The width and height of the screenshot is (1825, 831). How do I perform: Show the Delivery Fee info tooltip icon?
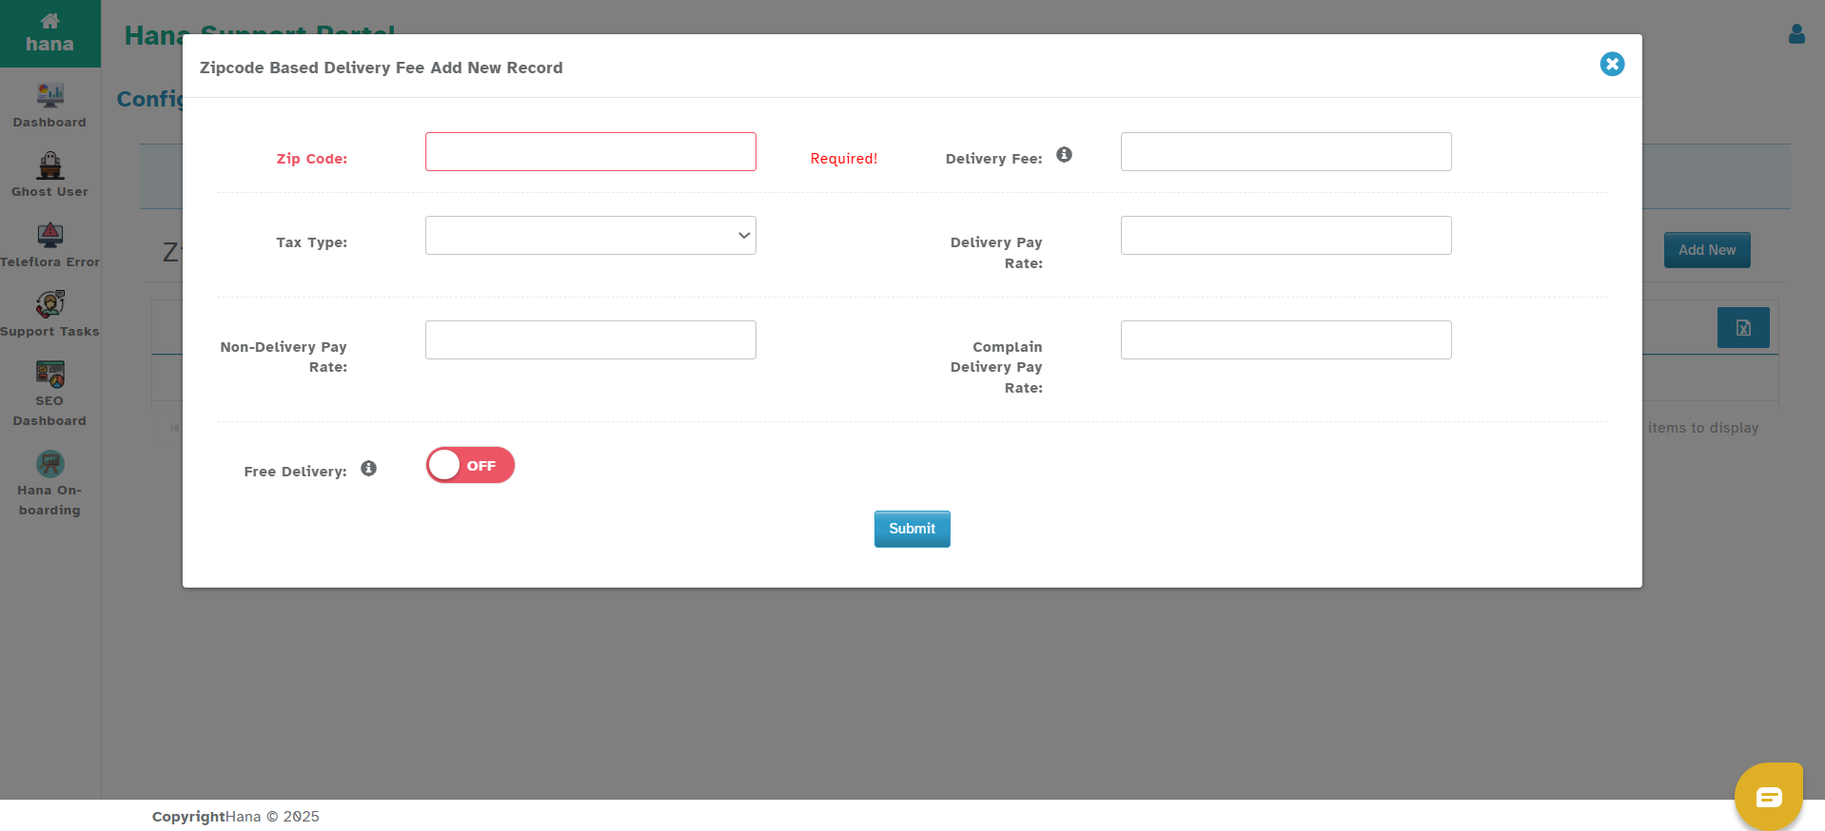pos(1064,154)
